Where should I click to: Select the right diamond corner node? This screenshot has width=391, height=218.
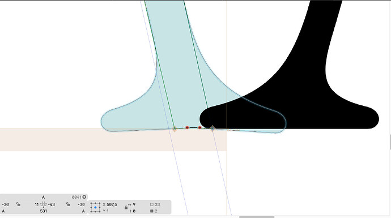(x=212, y=129)
